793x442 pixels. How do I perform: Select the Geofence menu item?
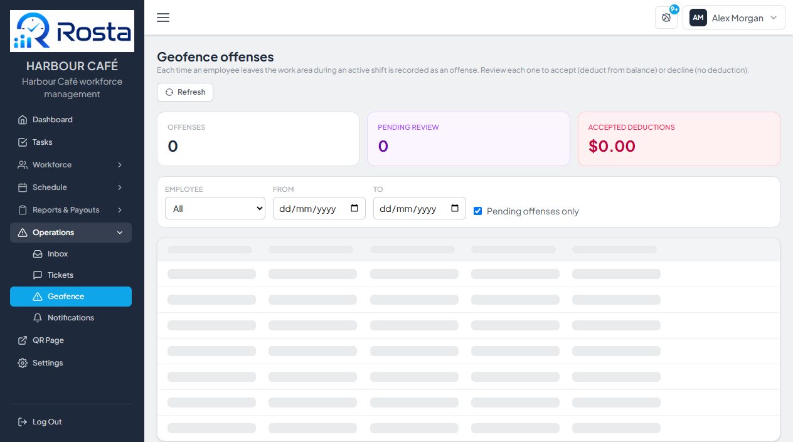(x=71, y=297)
